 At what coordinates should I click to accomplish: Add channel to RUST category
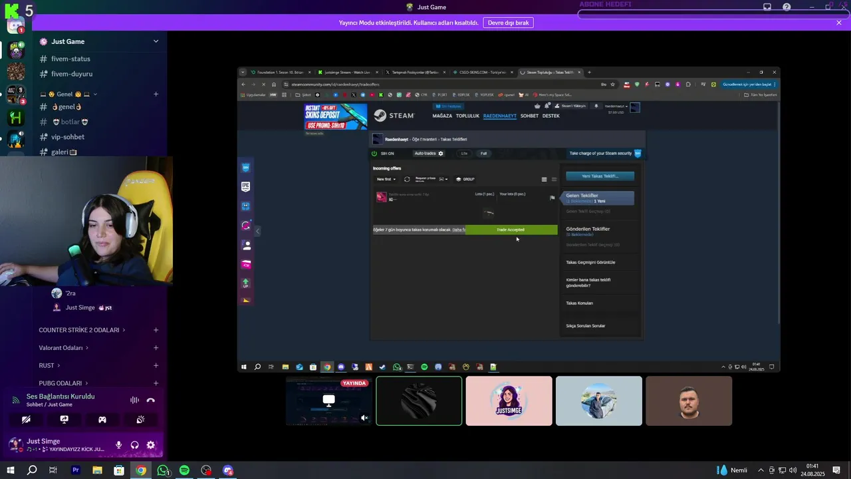[156, 365]
